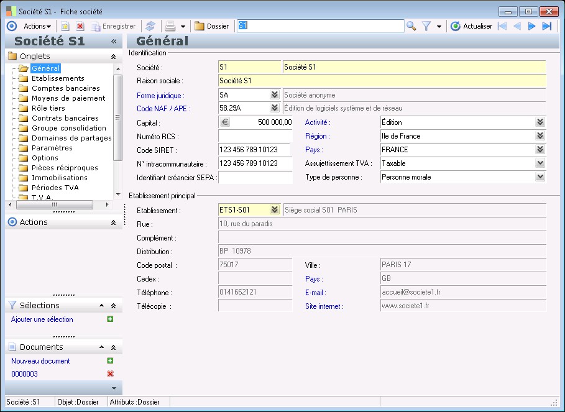Select Comptes bancaires in the tree
This screenshot has width=565, height=412.
(65, 88)
